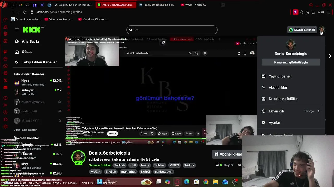334x187 pixels.
Task: Open browser extensions puzzle icon
Action: coord(301,12)
